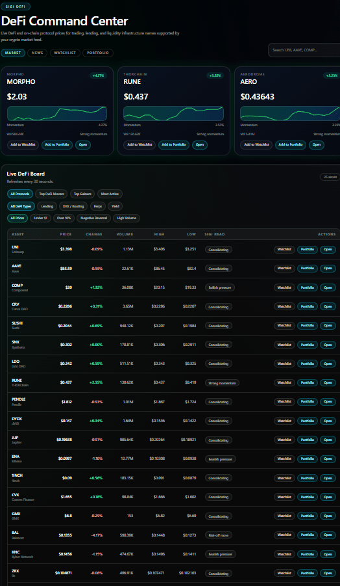Add AAVE row to Portfolio
This screenshot has width=340, height=586.
coord(308,269)
